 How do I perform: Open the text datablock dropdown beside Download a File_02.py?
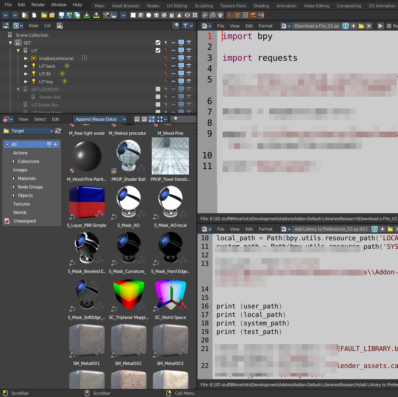click(286, 26)
